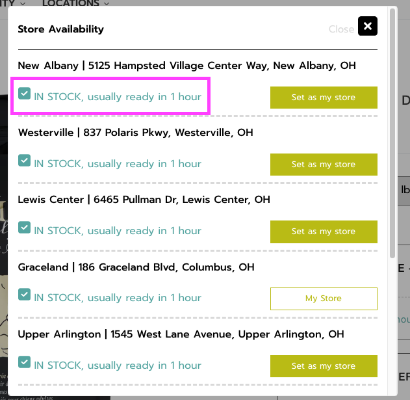Set New Albany as my store

(x=323, y=98)
